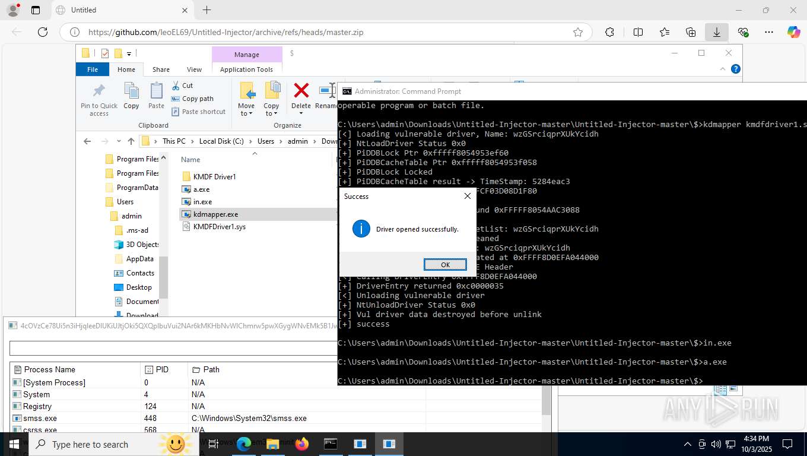The image size is (807, 456).
Task: Open the Edge Downloads icon
Action: click(716, 32)
